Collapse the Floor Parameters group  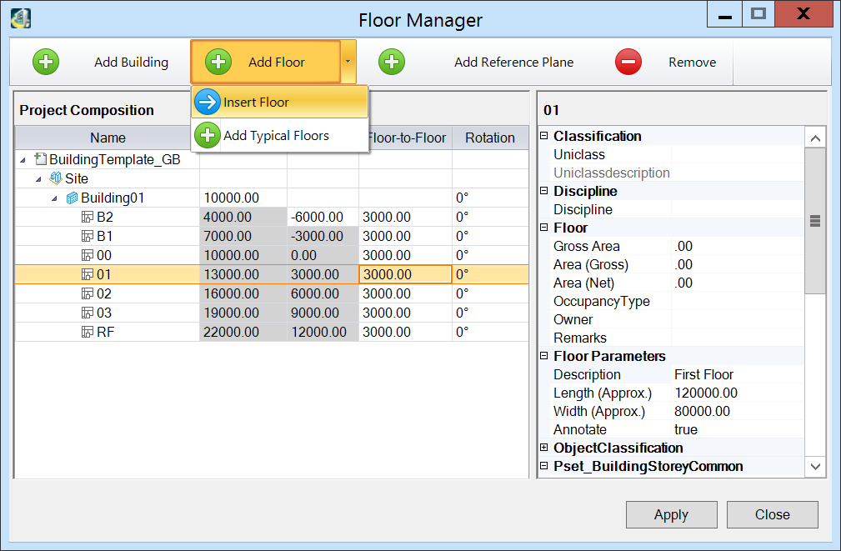tap(544, 356)
